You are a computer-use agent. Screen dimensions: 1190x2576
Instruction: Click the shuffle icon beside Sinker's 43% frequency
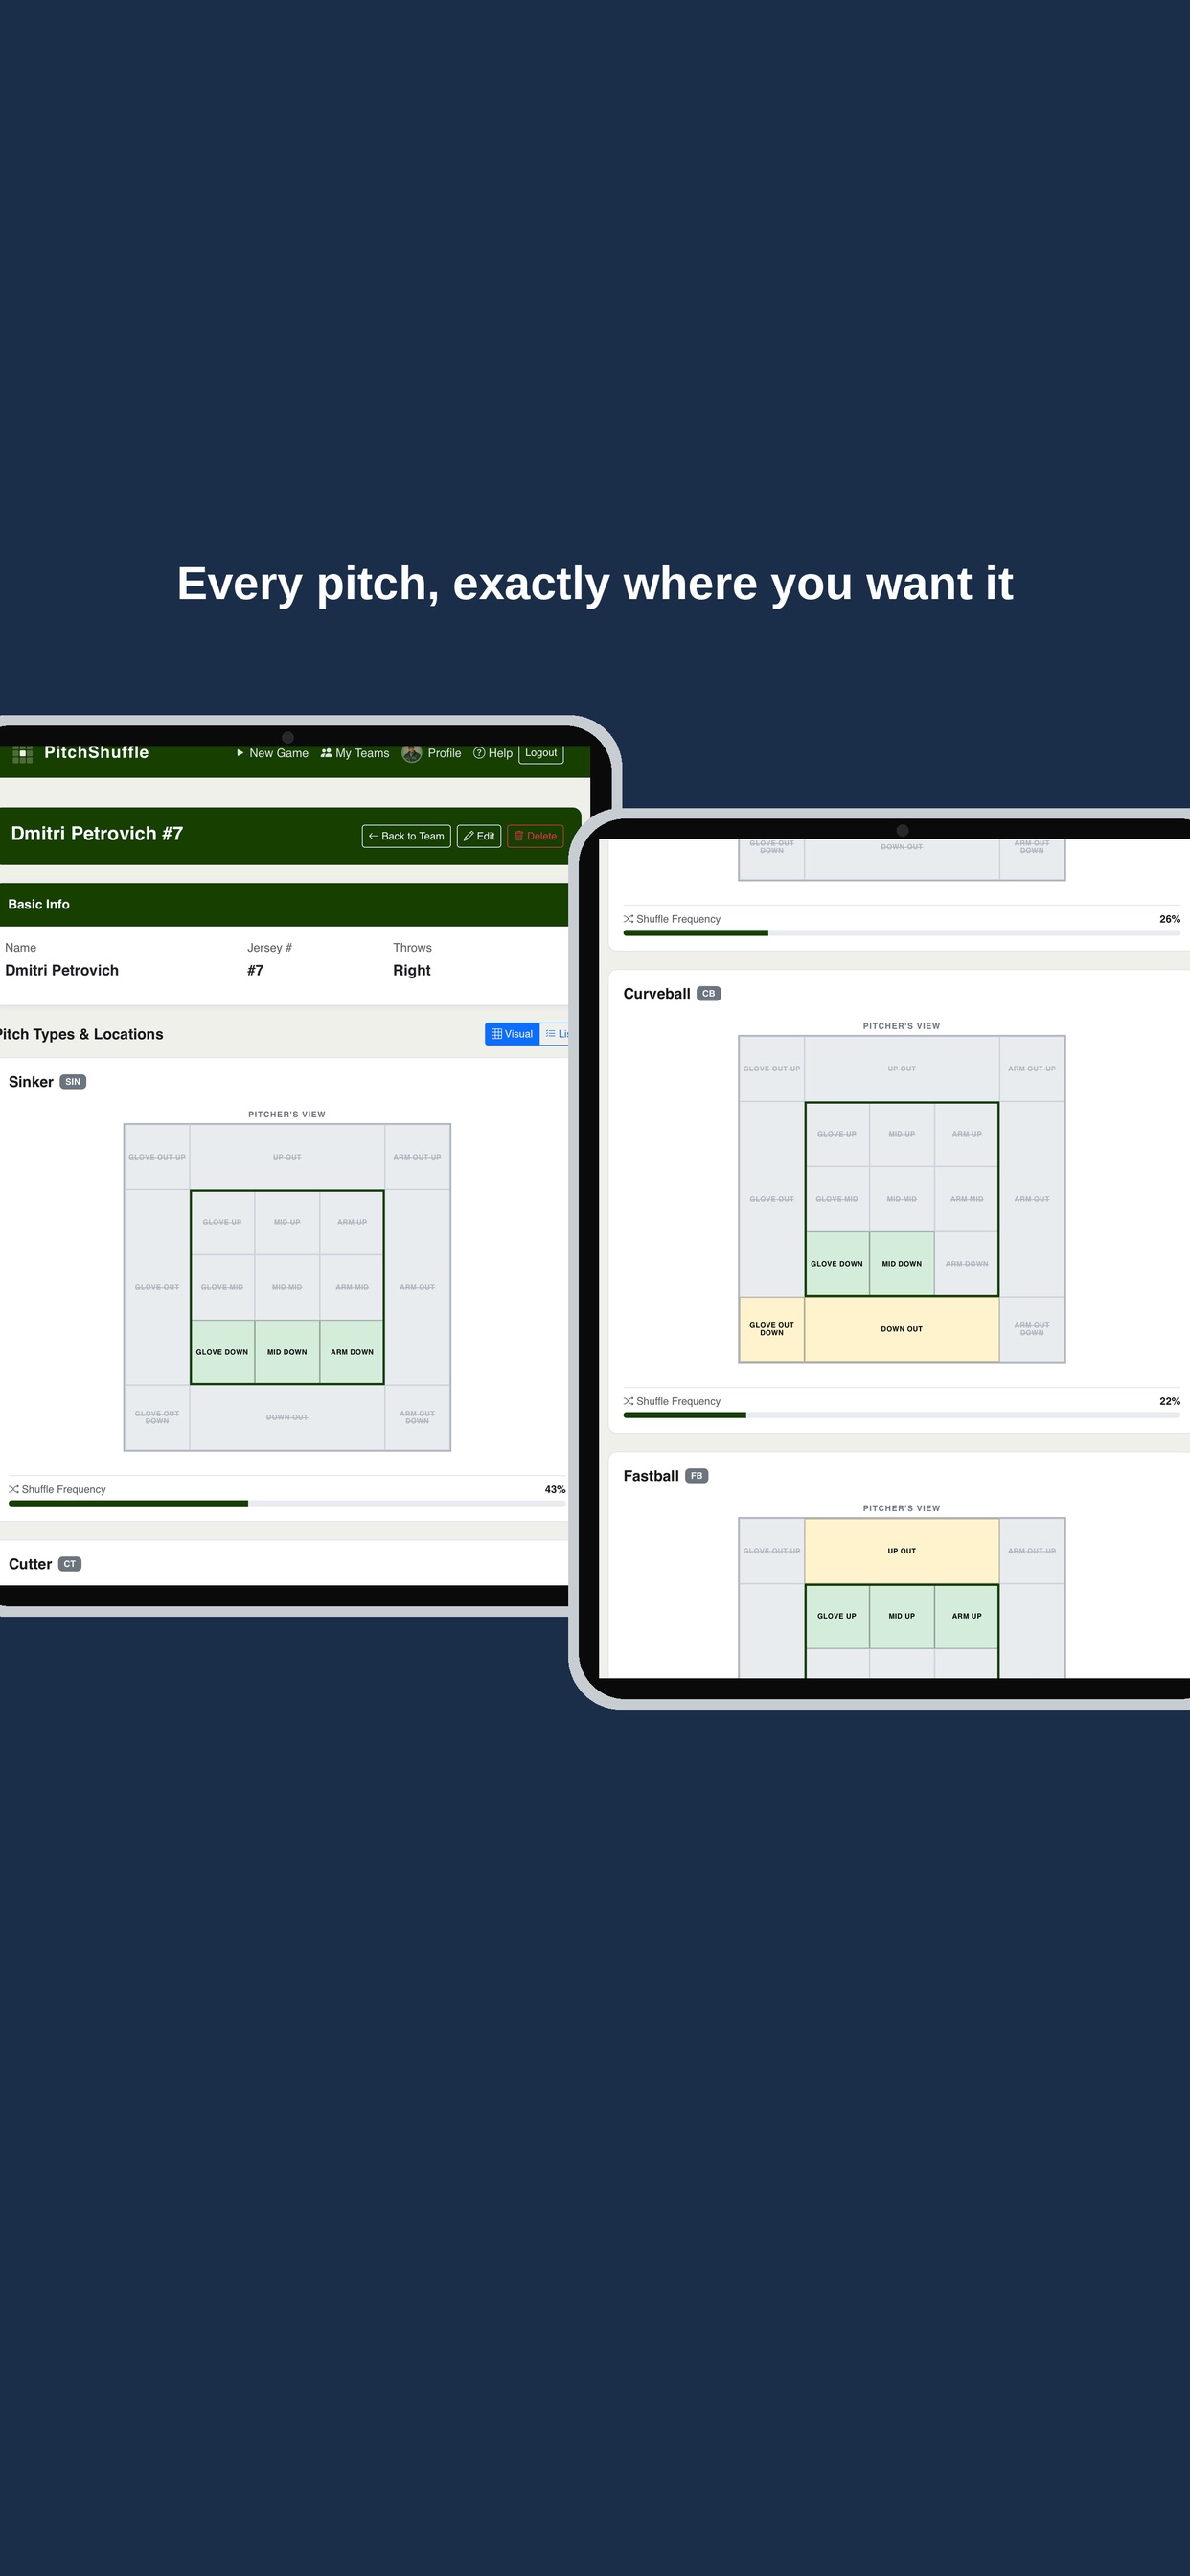coord(14,1489)
